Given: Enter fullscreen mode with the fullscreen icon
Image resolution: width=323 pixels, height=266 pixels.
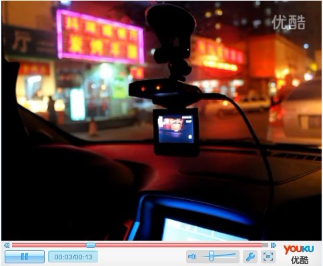Looking at the screenshot, I should click(x=268, y=257).
